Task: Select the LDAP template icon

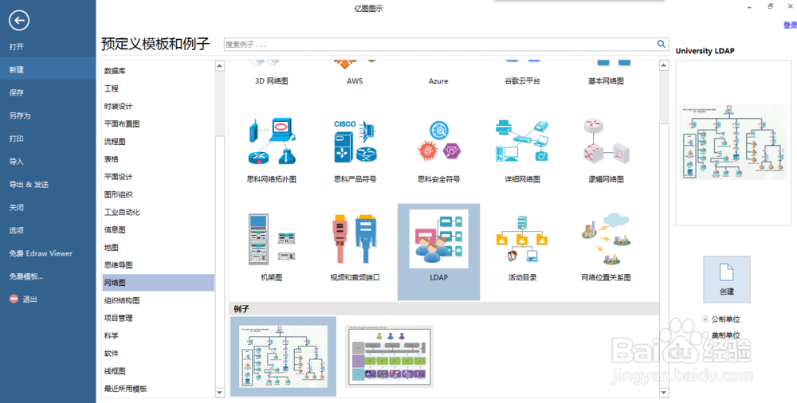Action: click(438, 239)
